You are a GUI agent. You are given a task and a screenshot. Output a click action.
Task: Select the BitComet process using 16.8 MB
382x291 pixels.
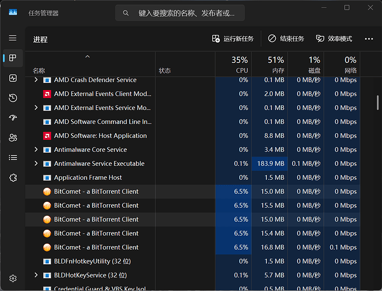point(96,247)
